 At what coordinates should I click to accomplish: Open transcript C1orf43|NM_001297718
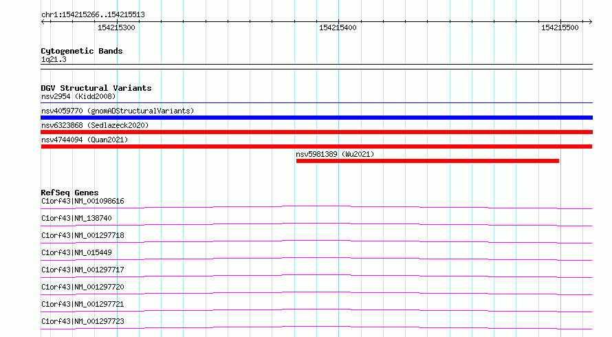click(83, 235)
